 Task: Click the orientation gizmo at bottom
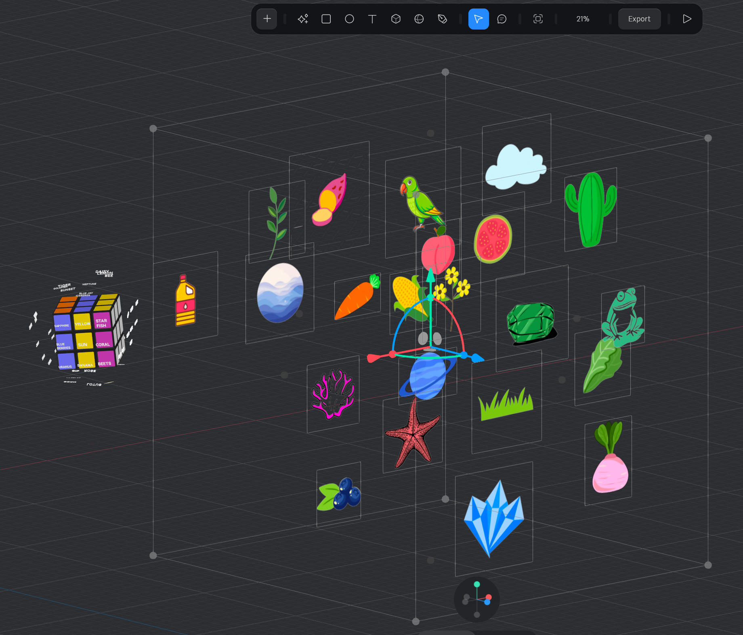(476, 599)
